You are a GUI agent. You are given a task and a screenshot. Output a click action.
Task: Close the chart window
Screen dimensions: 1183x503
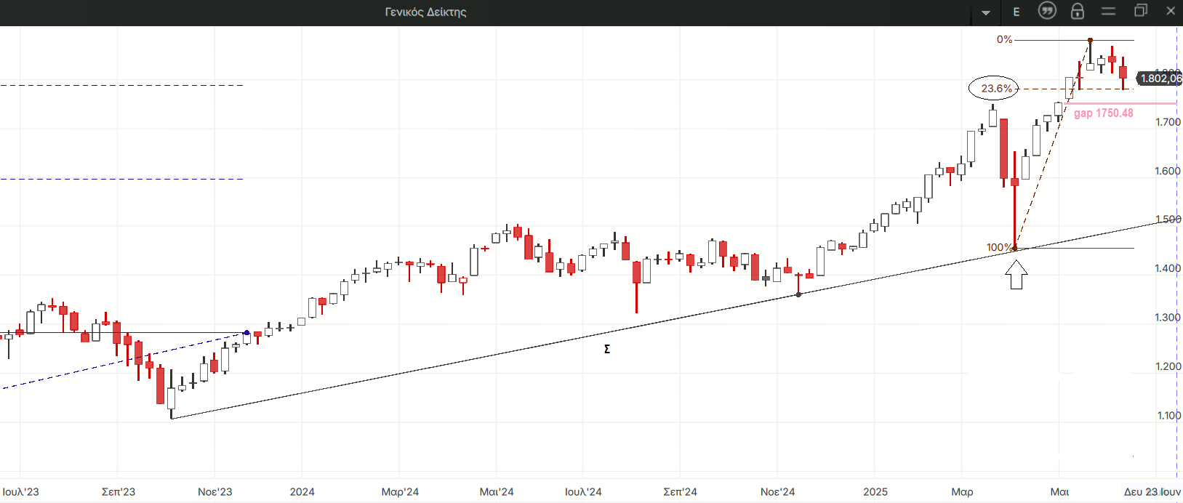pyautogui.click(x=1171, y=10)
